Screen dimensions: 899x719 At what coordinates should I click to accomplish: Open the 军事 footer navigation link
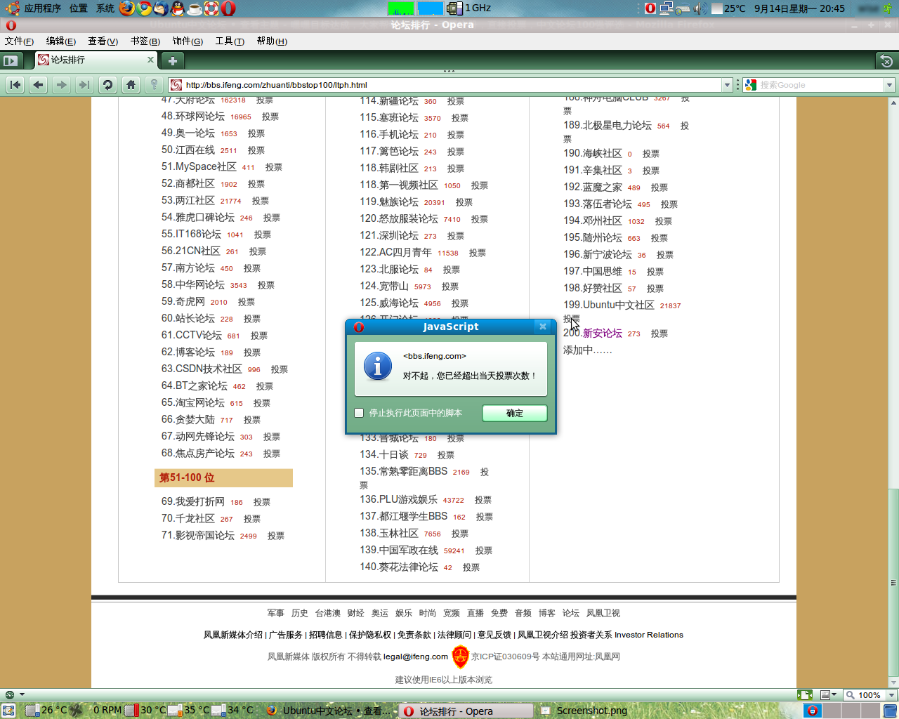pyautogui.click(x=276, y=613)
